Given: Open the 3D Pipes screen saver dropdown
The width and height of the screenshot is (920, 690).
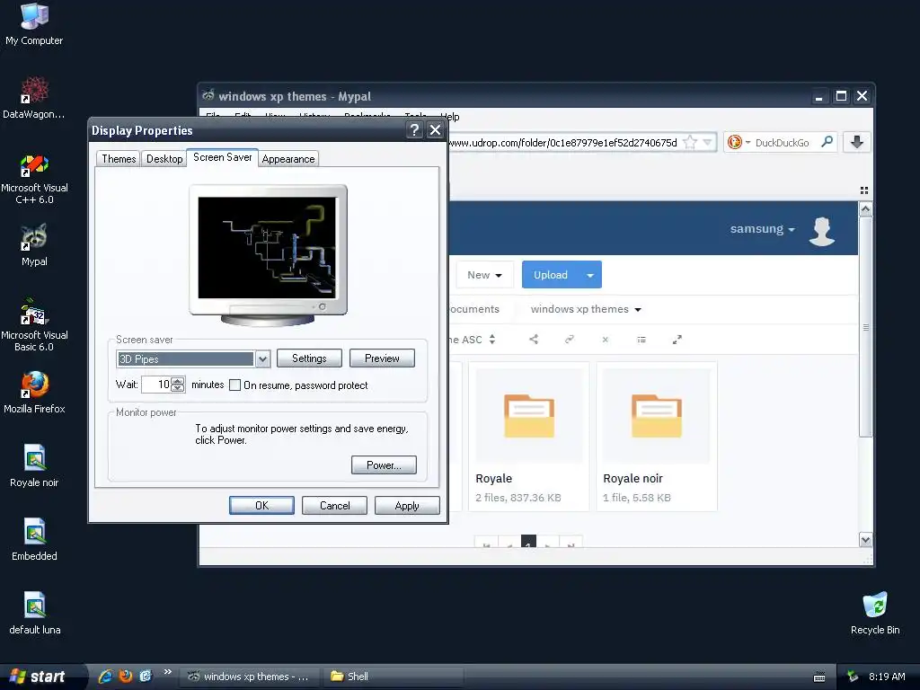Looking at the screenshot, I should coord(262,359).
